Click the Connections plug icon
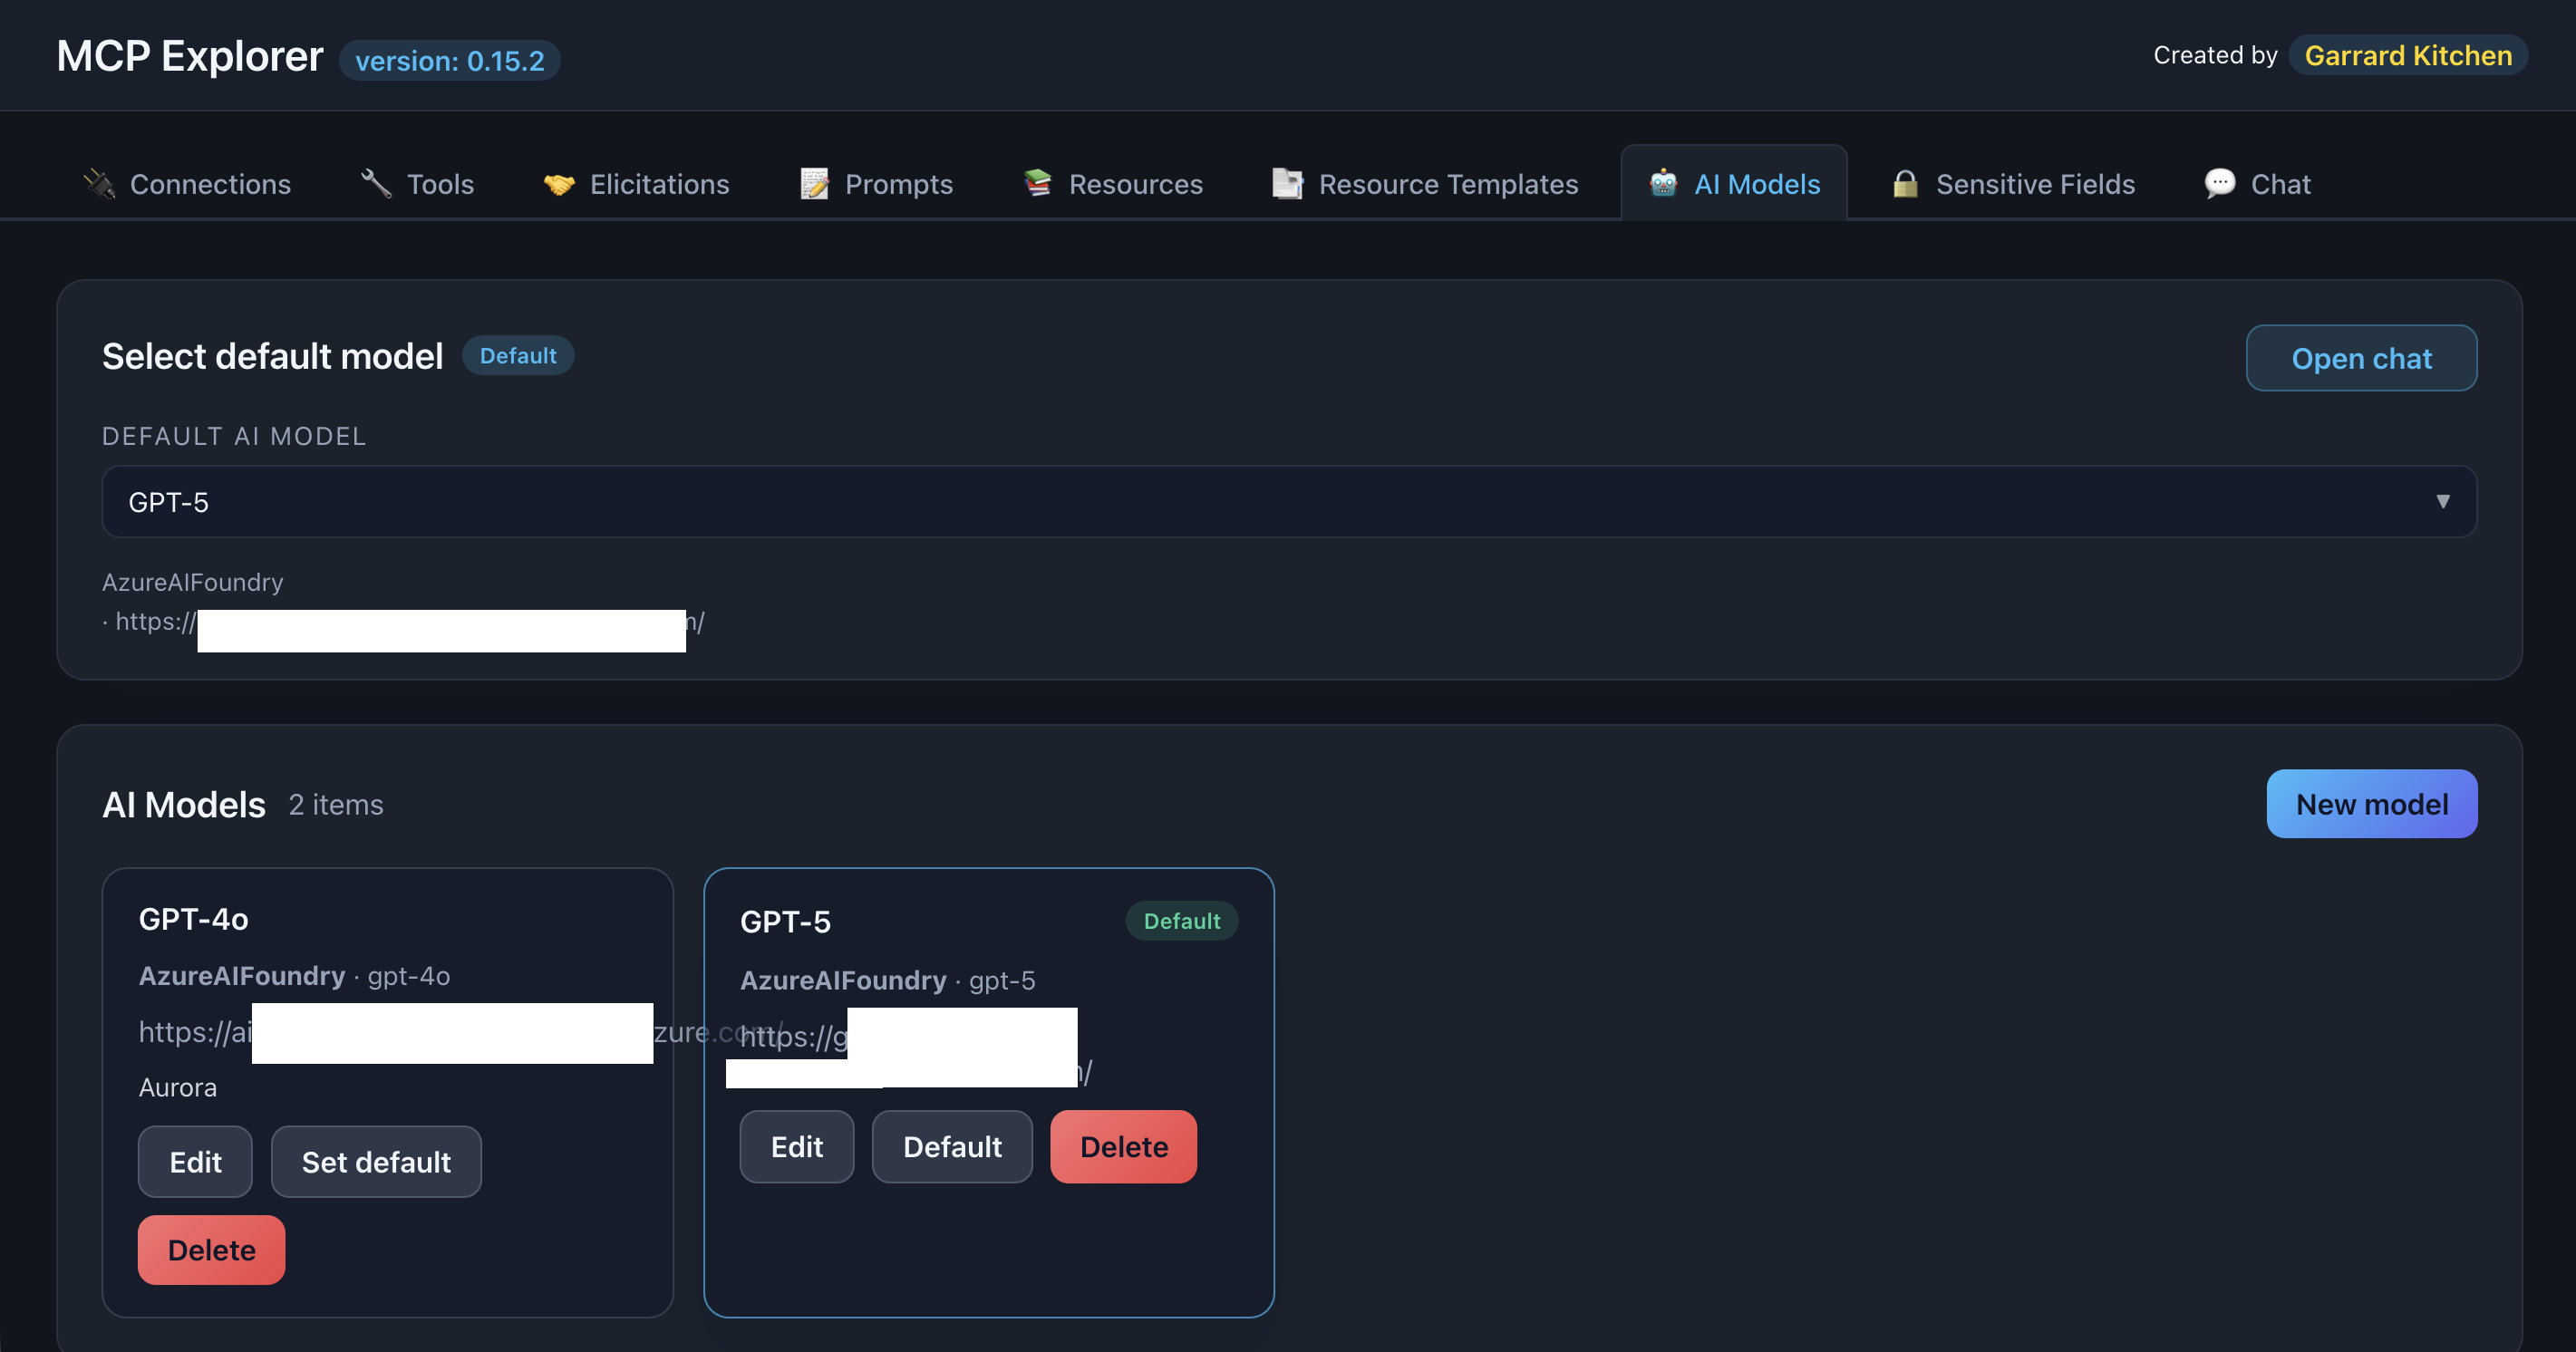Image resolution: width=2576 pixels, height=1352 pixels. tap(99, 183)
